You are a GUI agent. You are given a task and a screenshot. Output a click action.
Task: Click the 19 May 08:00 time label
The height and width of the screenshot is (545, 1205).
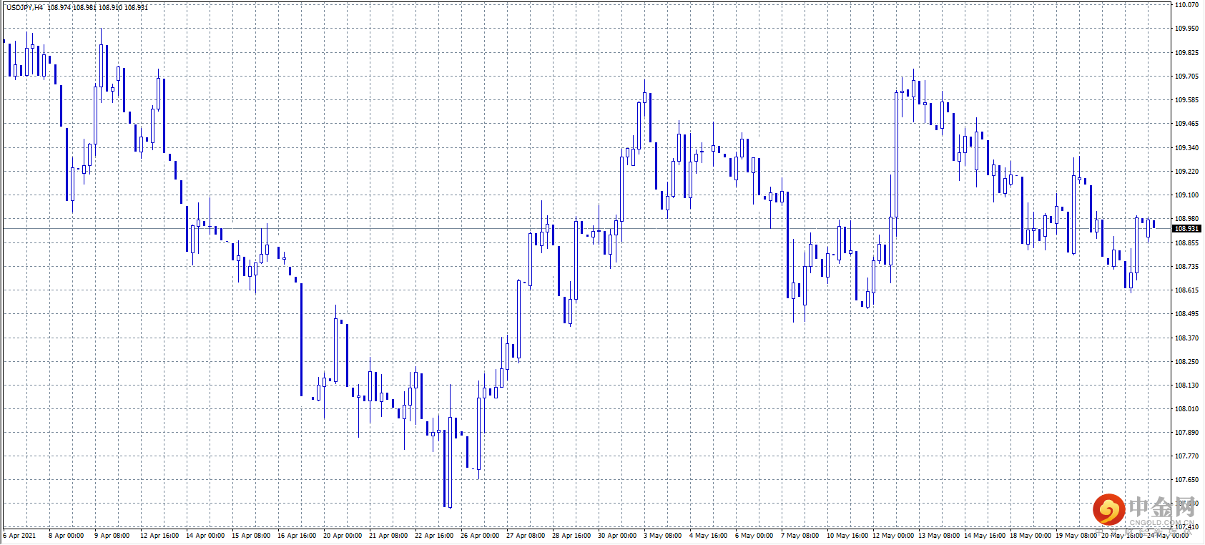coord(1076,536)
